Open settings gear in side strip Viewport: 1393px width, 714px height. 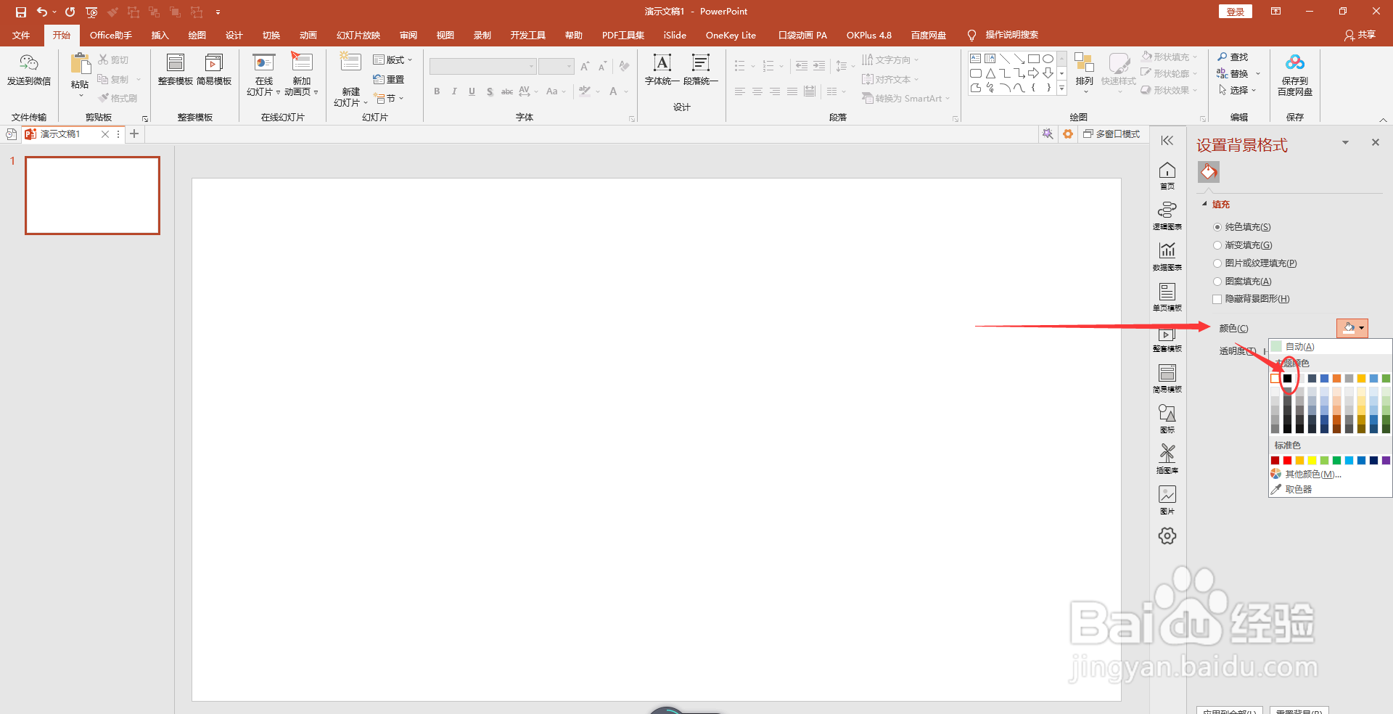pyautogui.click(x=1167, y=535)
